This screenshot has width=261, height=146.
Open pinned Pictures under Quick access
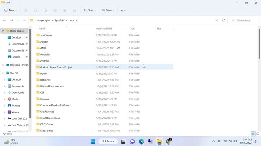click(16, 57)
